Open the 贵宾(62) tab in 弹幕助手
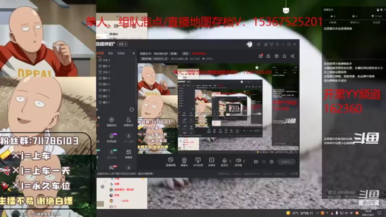 tap(355, 22)
